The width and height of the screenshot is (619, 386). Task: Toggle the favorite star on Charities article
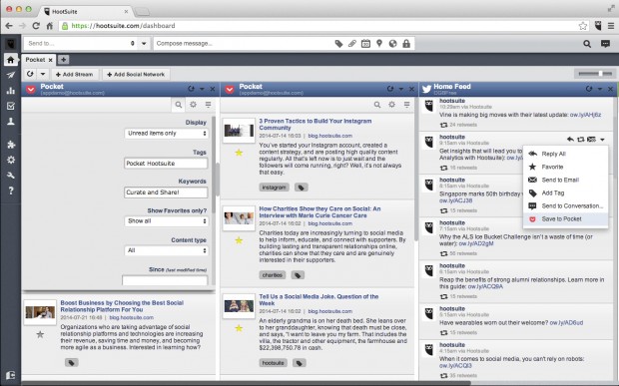239,240
